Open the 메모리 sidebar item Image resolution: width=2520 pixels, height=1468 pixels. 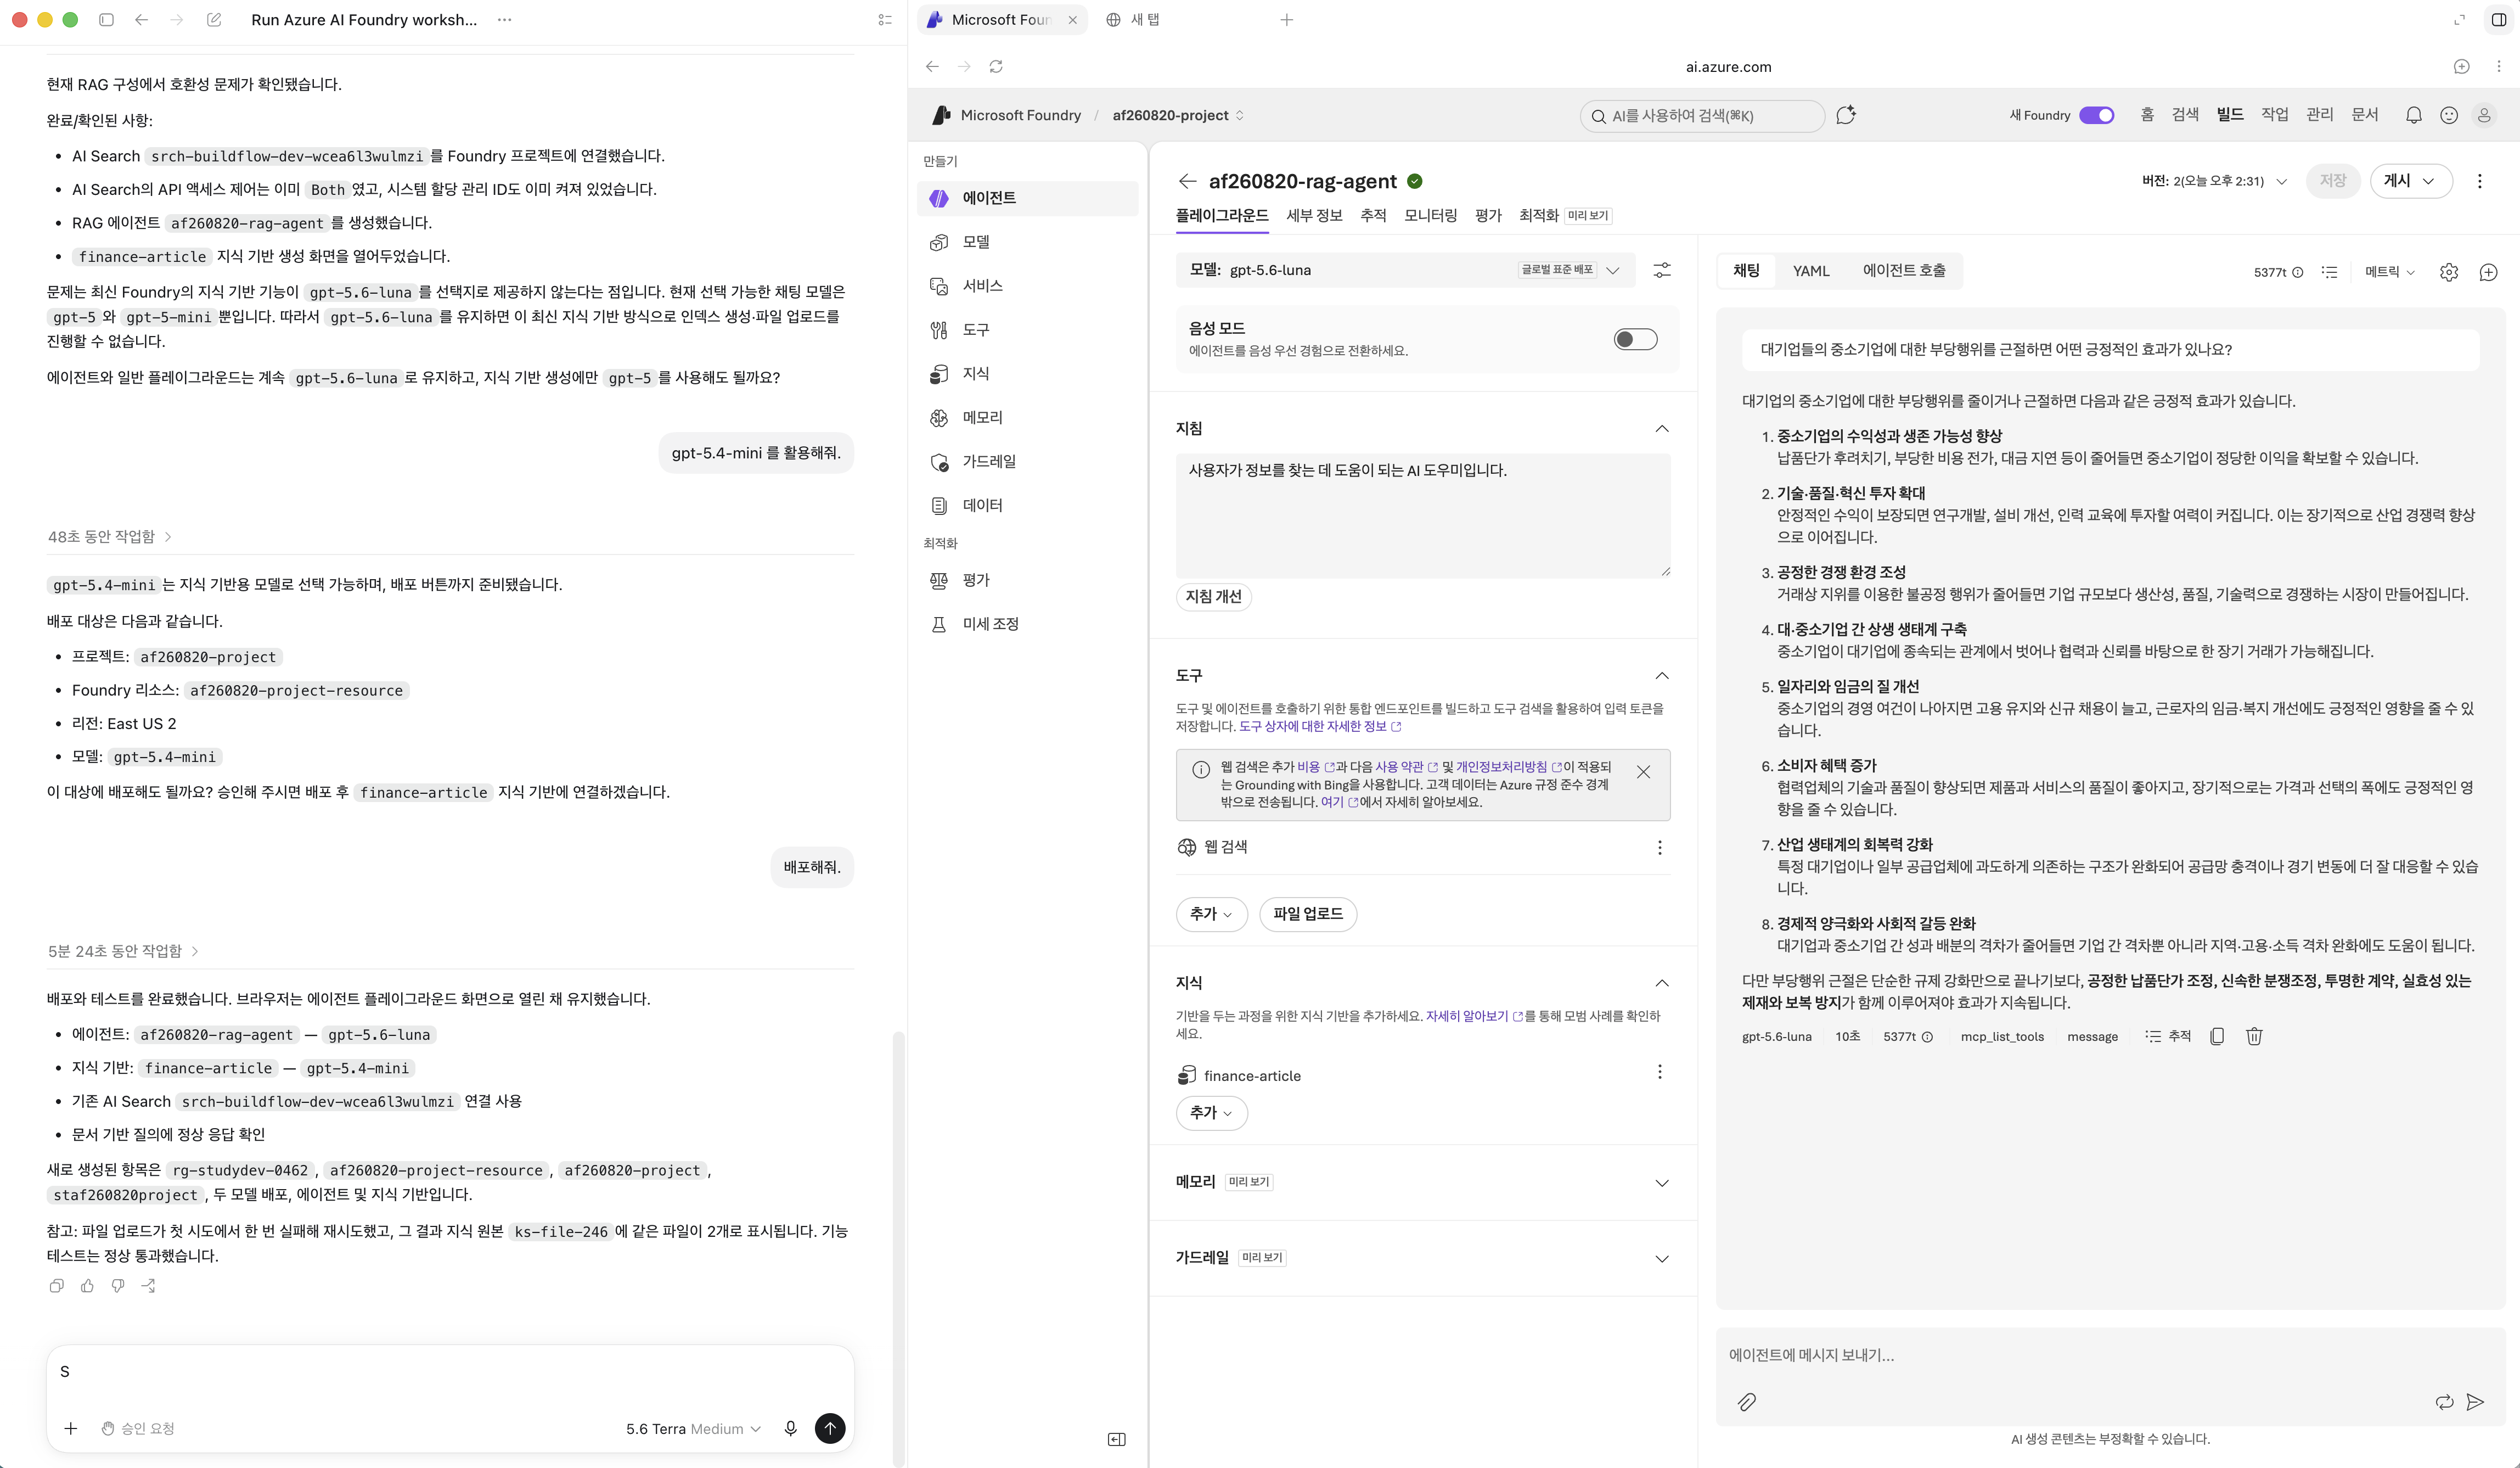1027,418
